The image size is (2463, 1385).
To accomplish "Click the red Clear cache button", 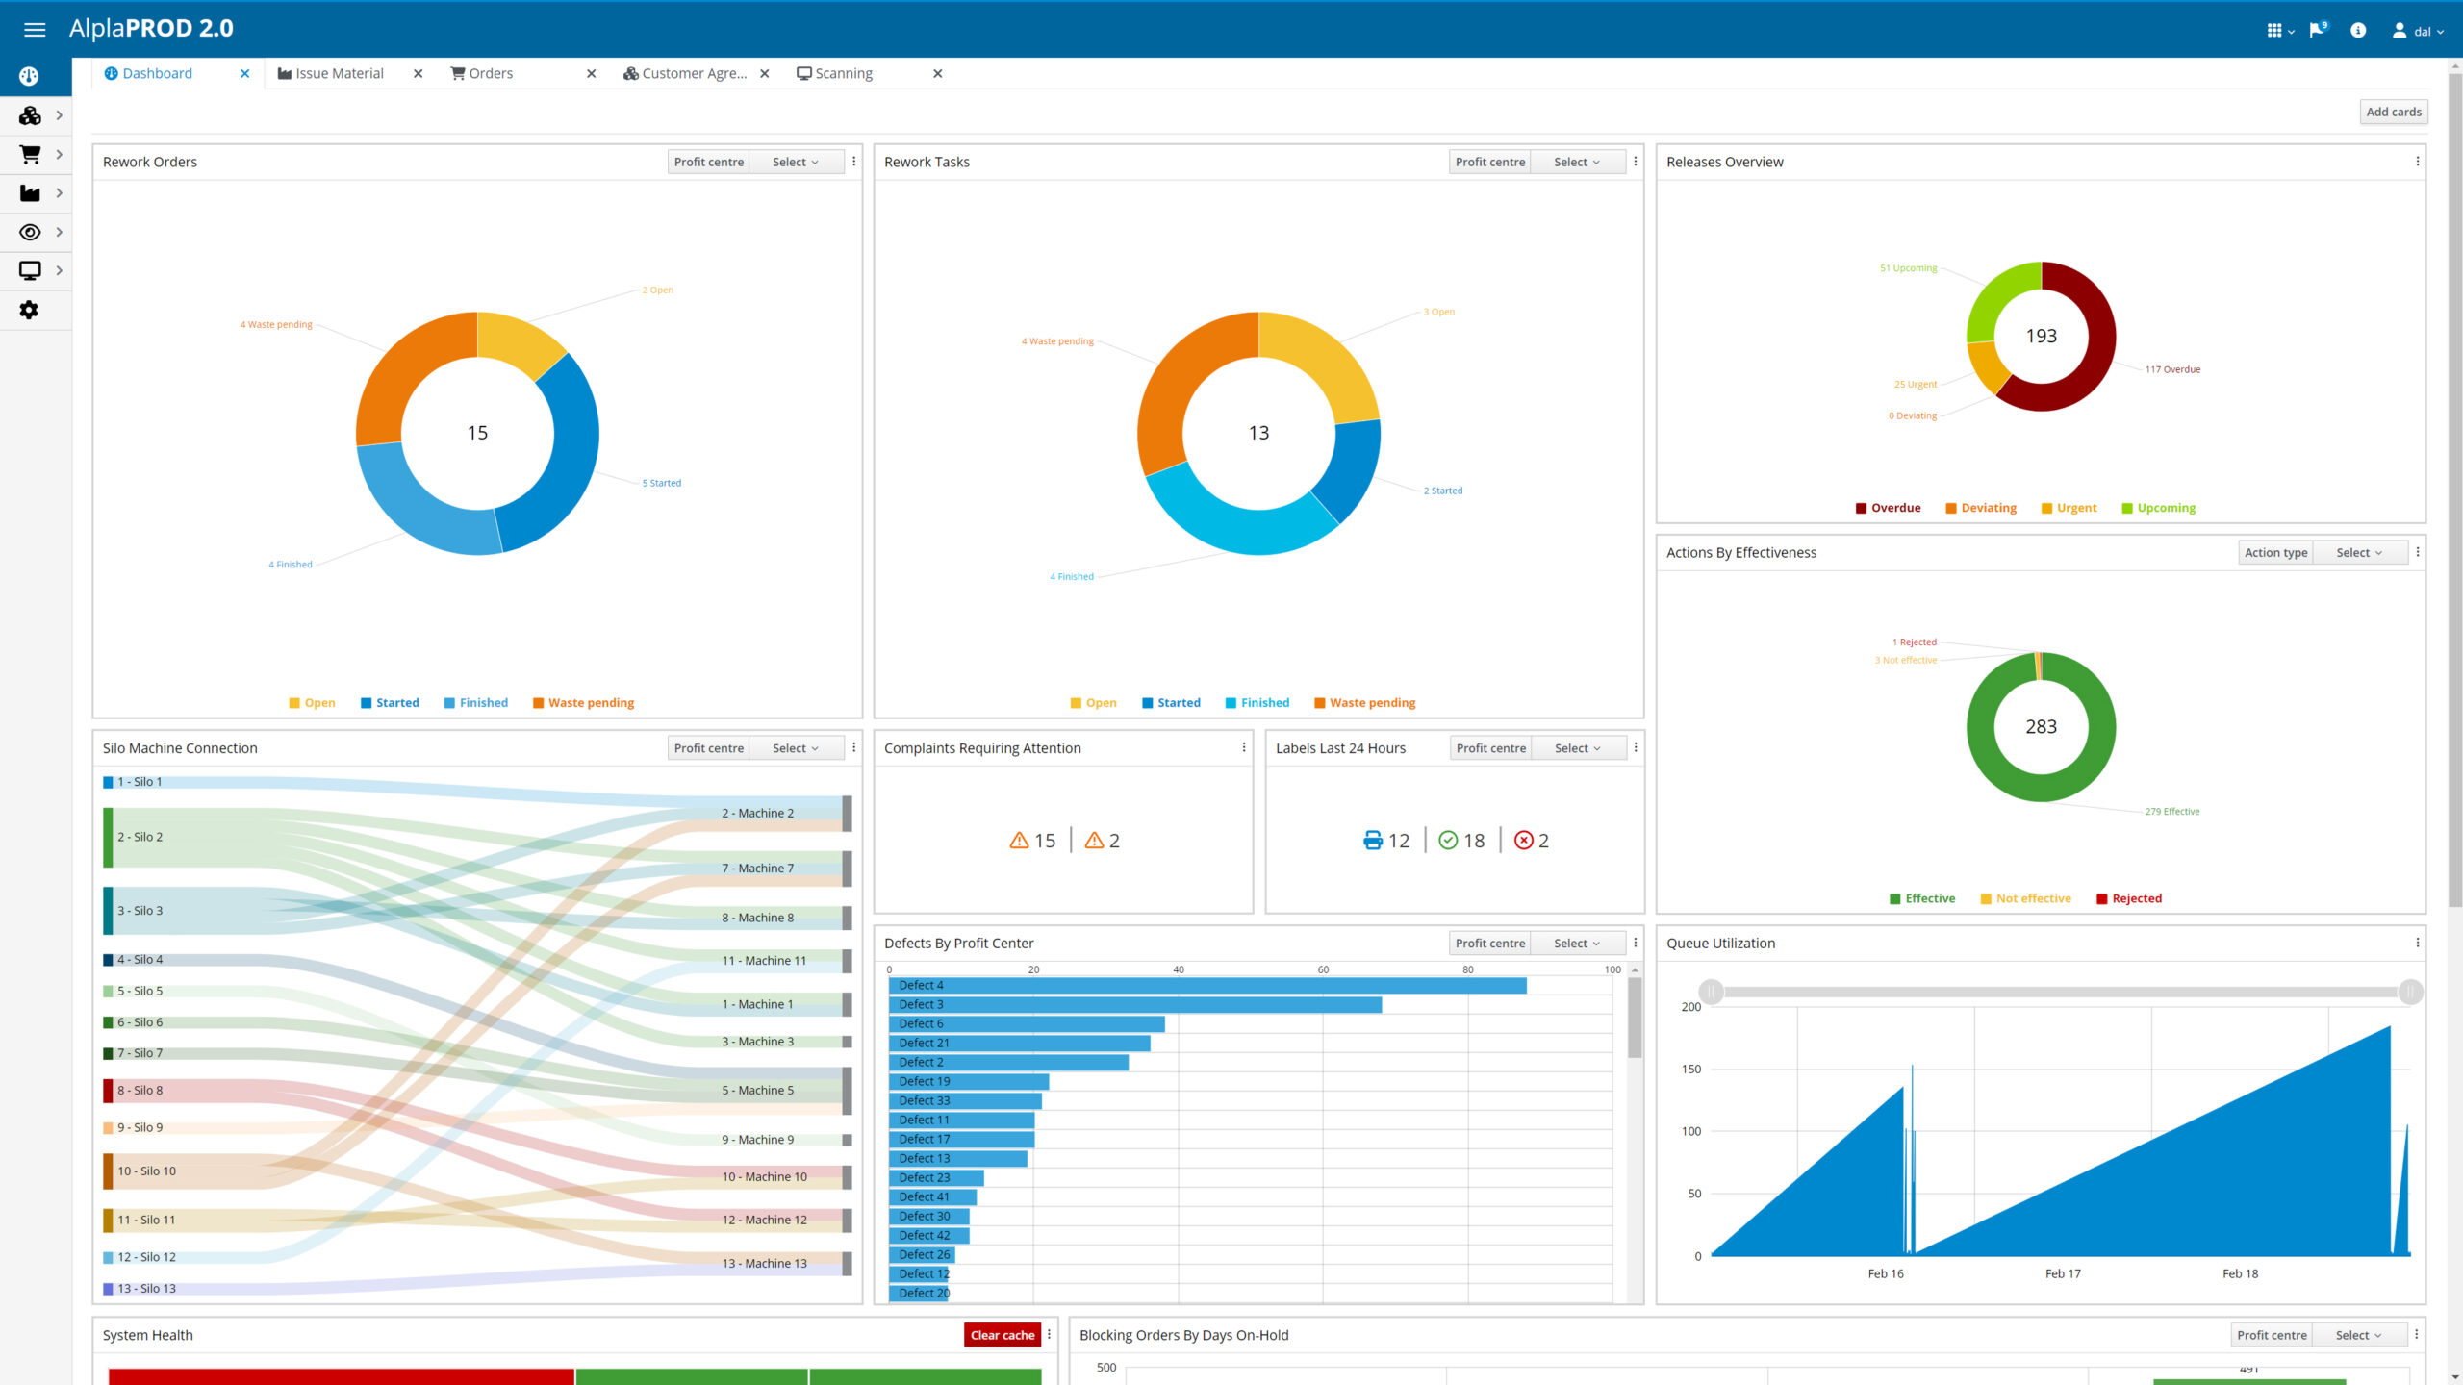I will click(x=1002, y=1335).
